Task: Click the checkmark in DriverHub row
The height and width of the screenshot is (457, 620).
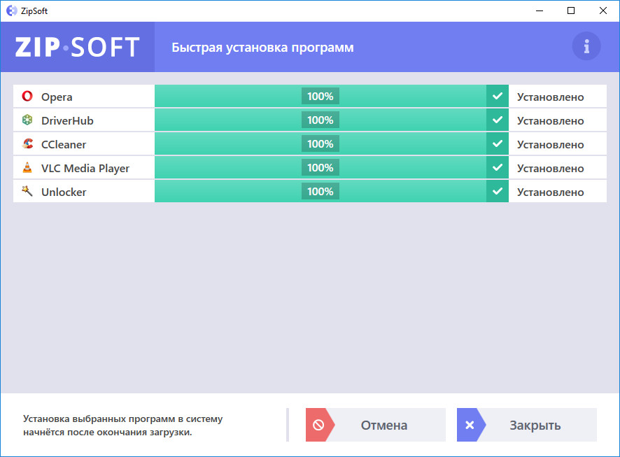Action: (498, 120)
